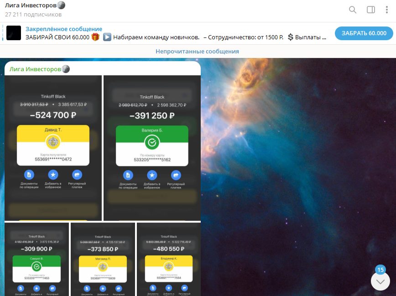Click the green Валерия Б. recipient card
396x296 pixels.
(x=152, y=146)
